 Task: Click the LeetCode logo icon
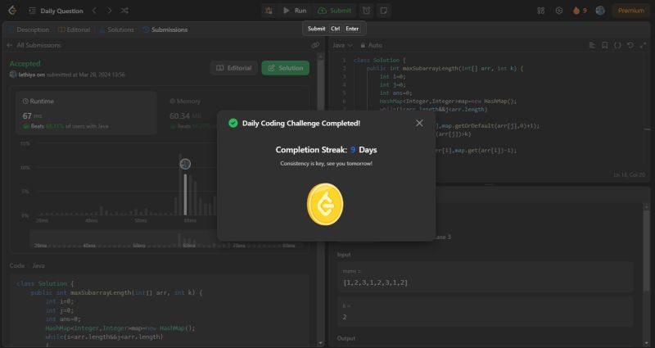pos(11,11)
